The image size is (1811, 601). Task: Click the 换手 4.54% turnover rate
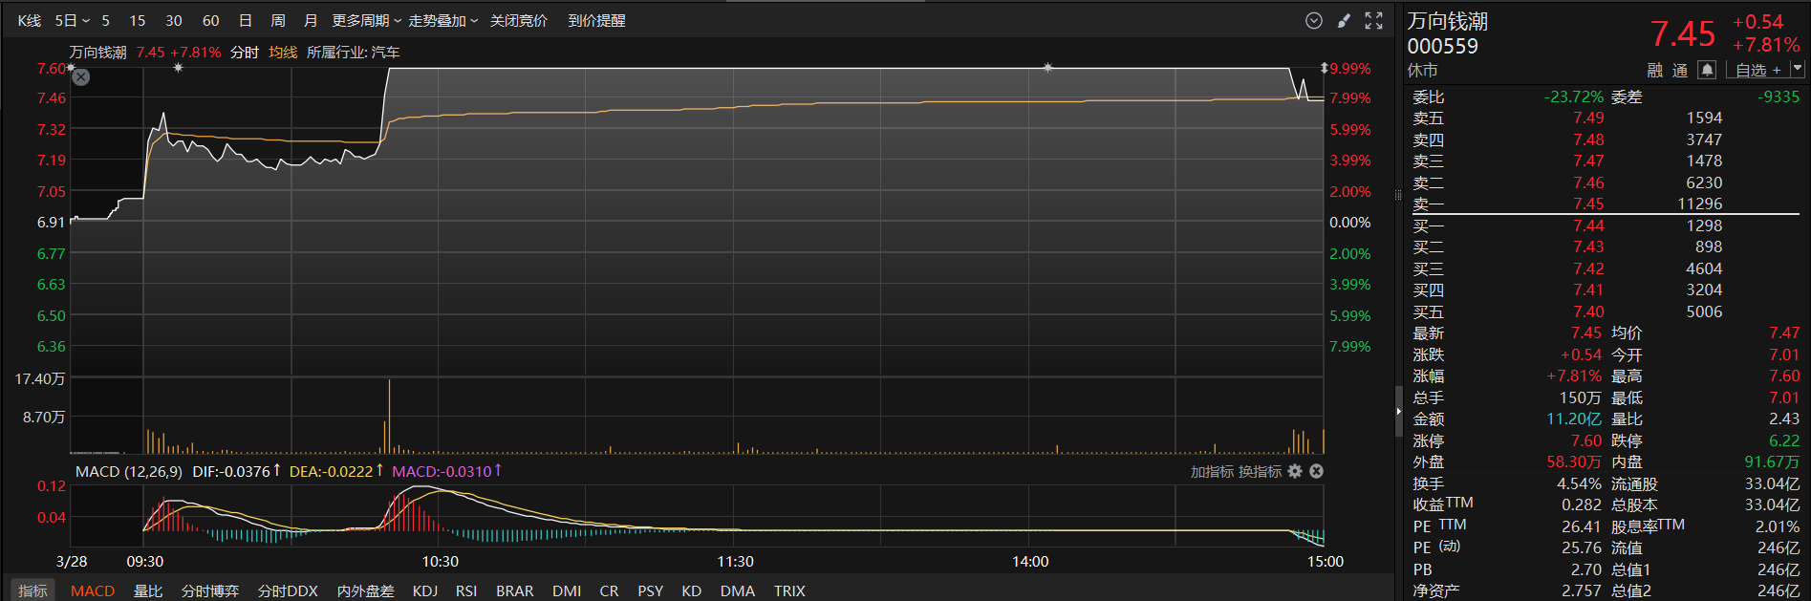[1579, 483]
